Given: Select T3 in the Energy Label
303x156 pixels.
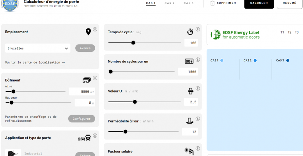Looking at the screenshot, I should 297,32.
